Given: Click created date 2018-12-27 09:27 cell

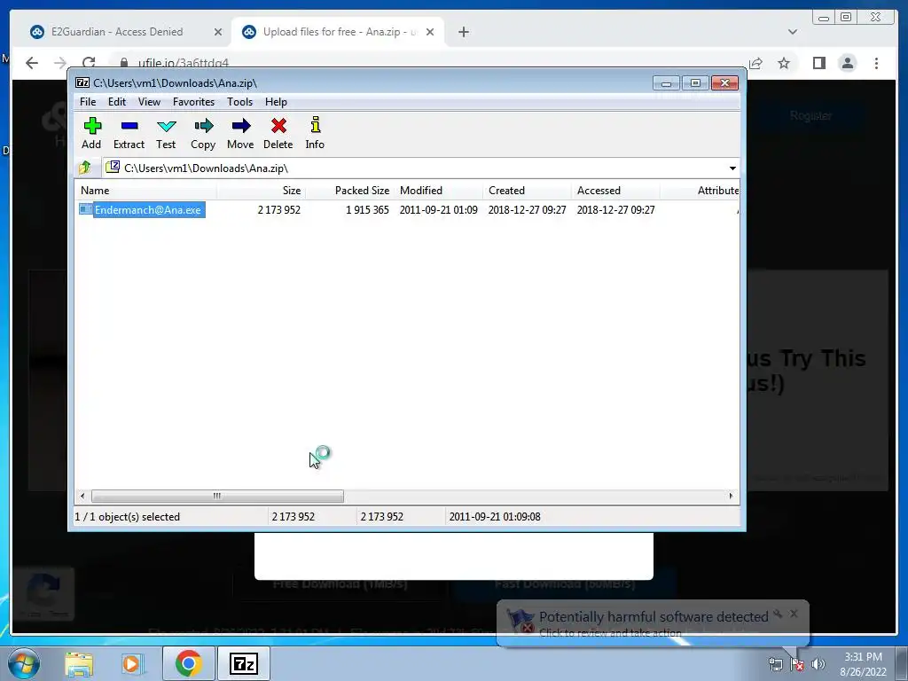Looking at the screenshot, I should (527, 209).
